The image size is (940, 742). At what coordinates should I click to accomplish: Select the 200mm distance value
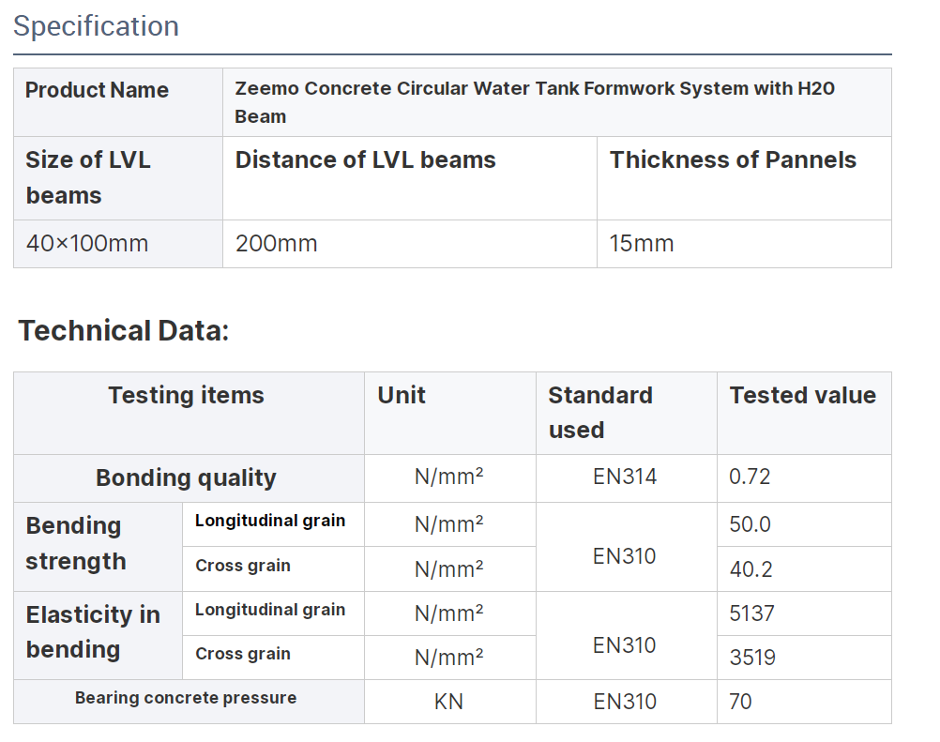[277, 244]
